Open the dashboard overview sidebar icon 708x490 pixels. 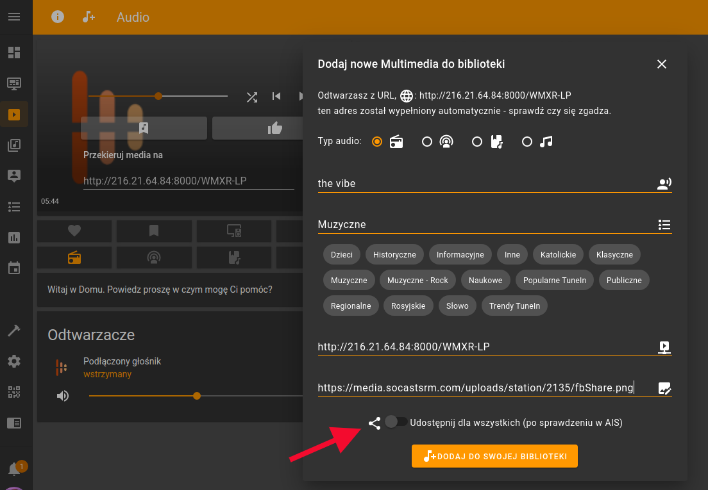pos(14,53)
